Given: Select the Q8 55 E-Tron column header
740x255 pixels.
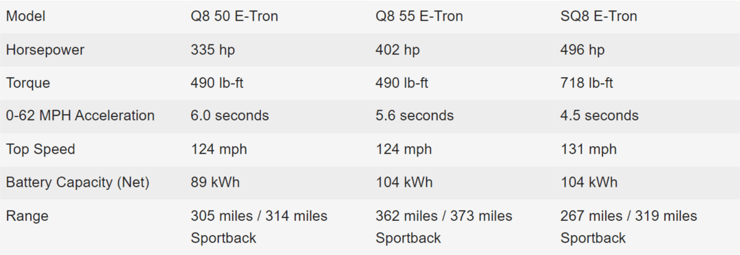Looking at the screenshot, I should pyautogui.click(x=419, y=16).
